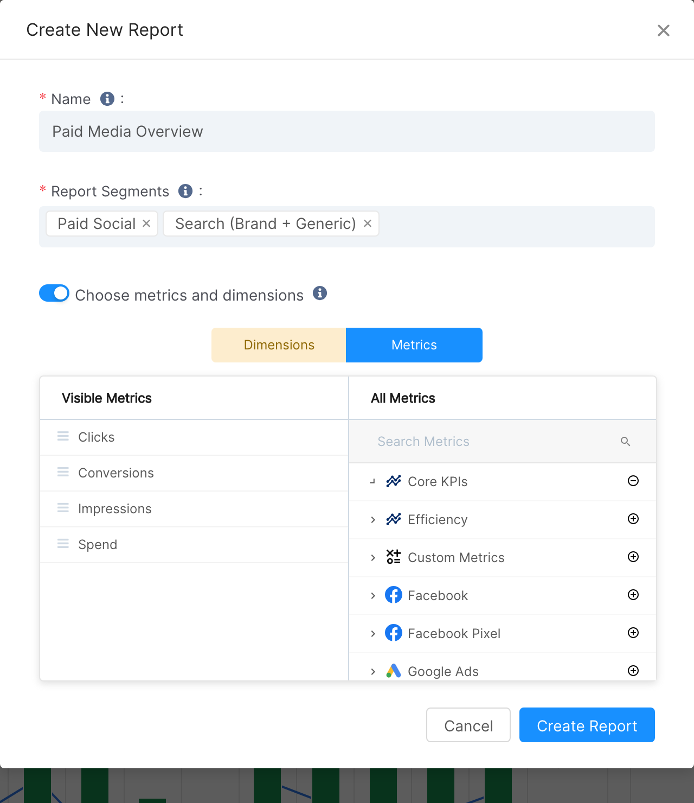Switch to the Dimensions tab
Screen dimensions: 694x803
point(279,345)
